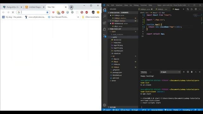The height and width of the screenshot is (114, 203).
Task: Open 'My dog - the parad...' bookmark
Action: click(x=12, y=17)
